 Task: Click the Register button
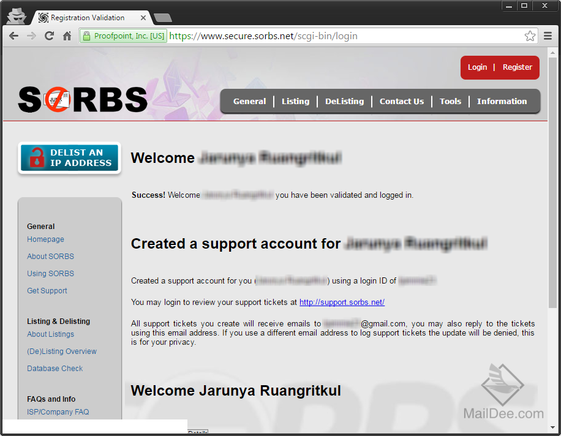[x=518, y=67]
